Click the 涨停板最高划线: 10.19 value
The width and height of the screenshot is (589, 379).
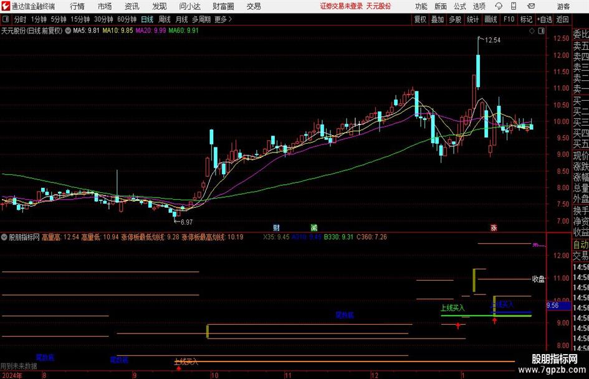coord(213,237)
